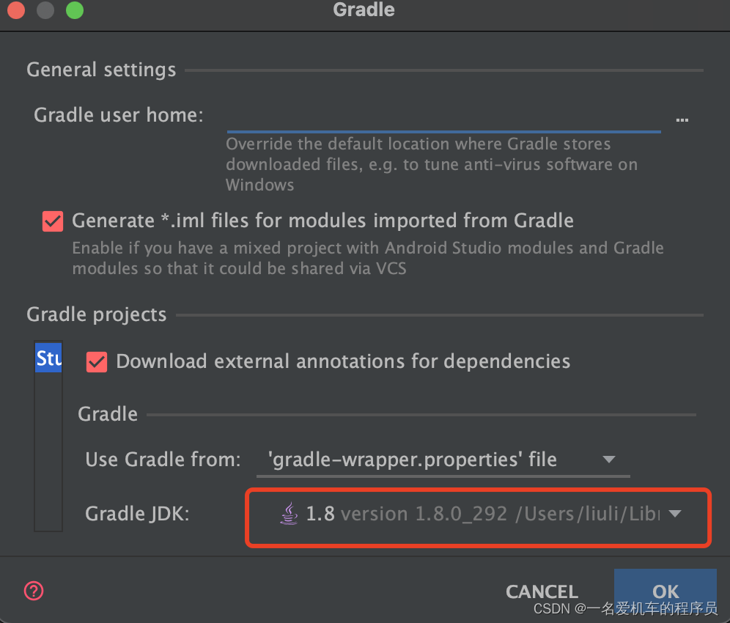Open the Use Gradle from dropdown
Viewport: 730px width, 623px height.
click(x=440, y=459)
